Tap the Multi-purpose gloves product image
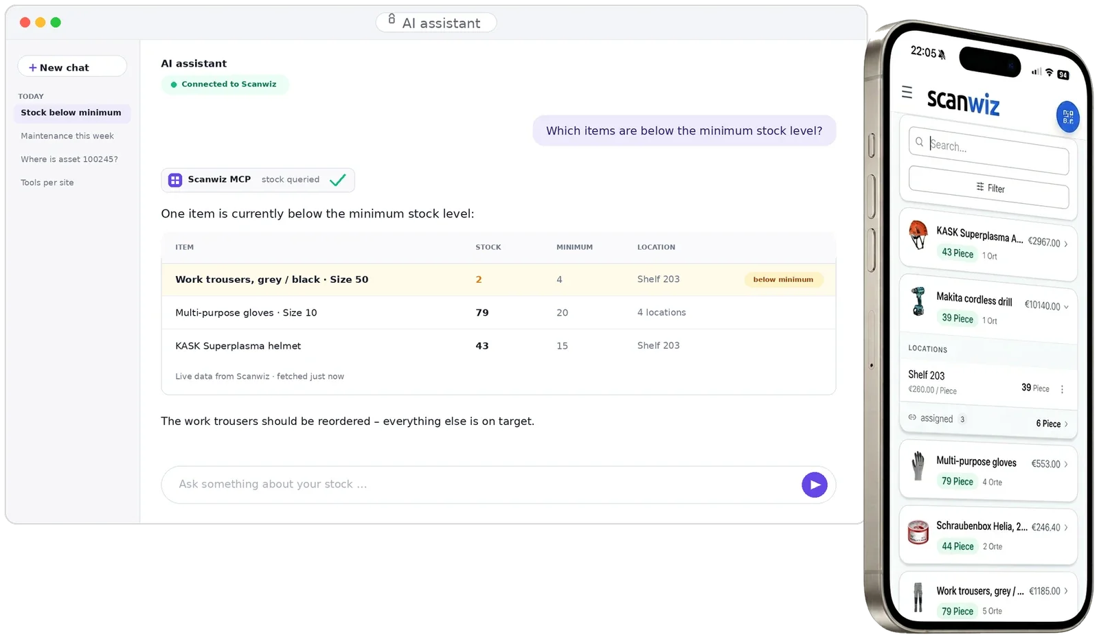The width and height of the screenshot is (1099, 639). [918, 465]
